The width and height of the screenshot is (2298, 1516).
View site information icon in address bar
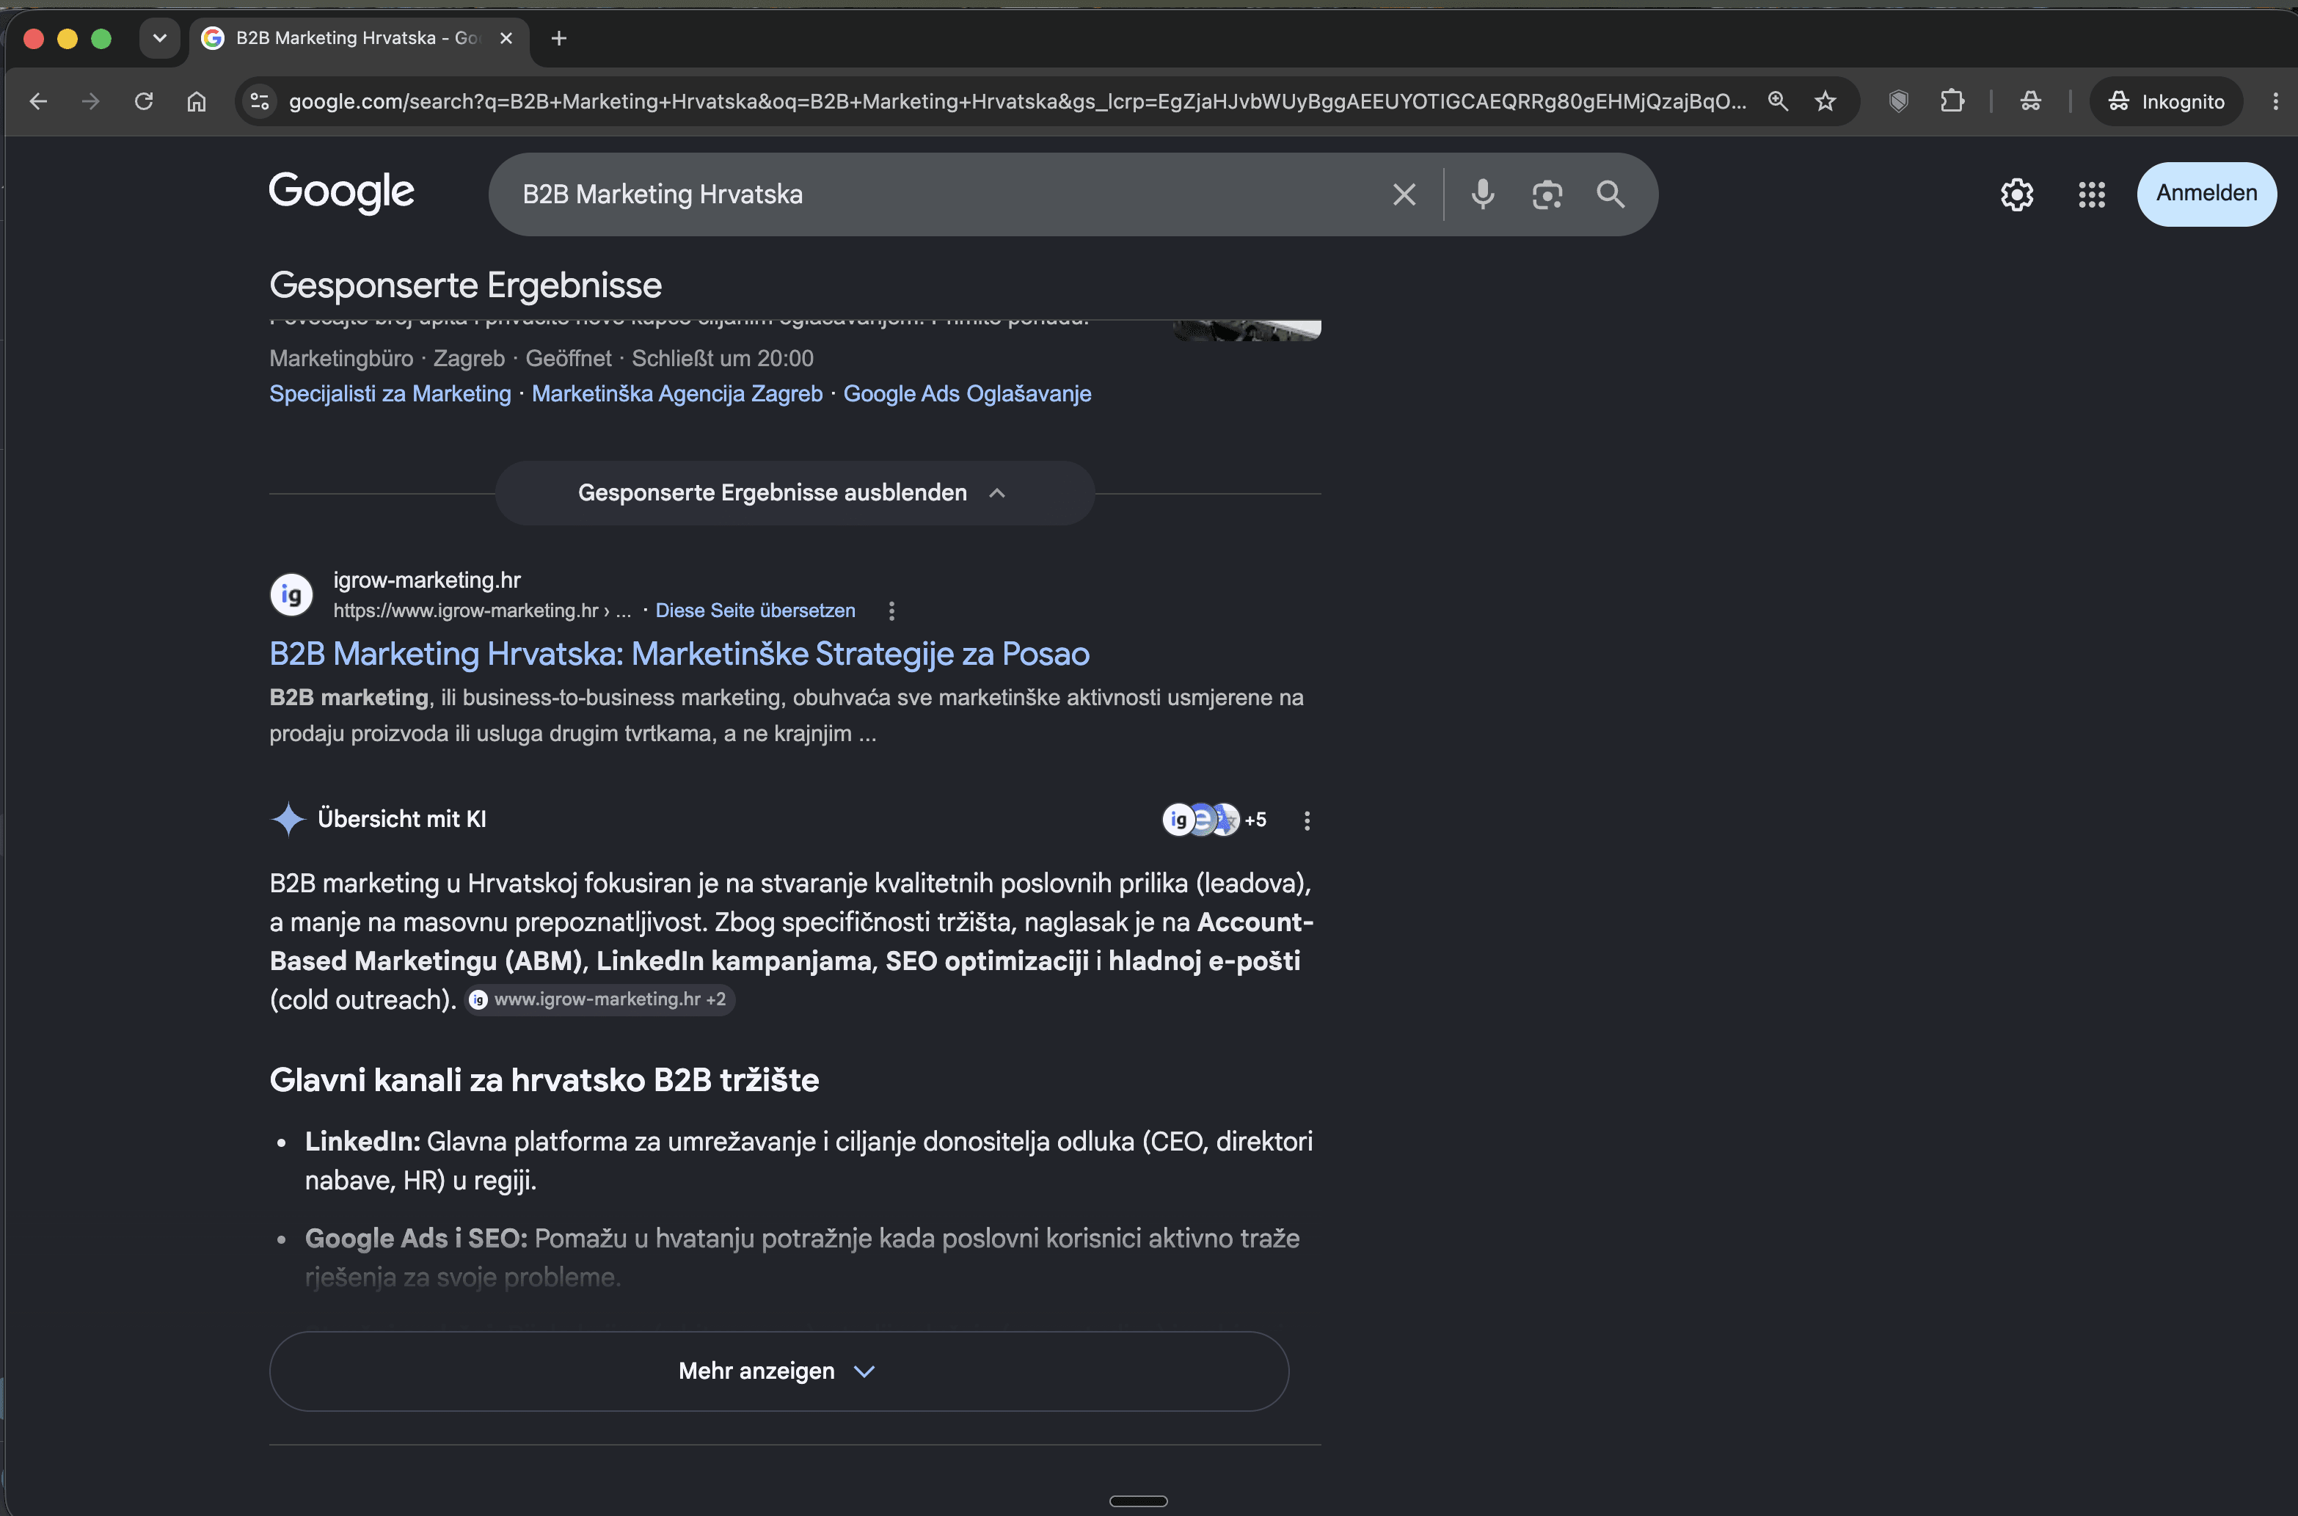point(259,101)
